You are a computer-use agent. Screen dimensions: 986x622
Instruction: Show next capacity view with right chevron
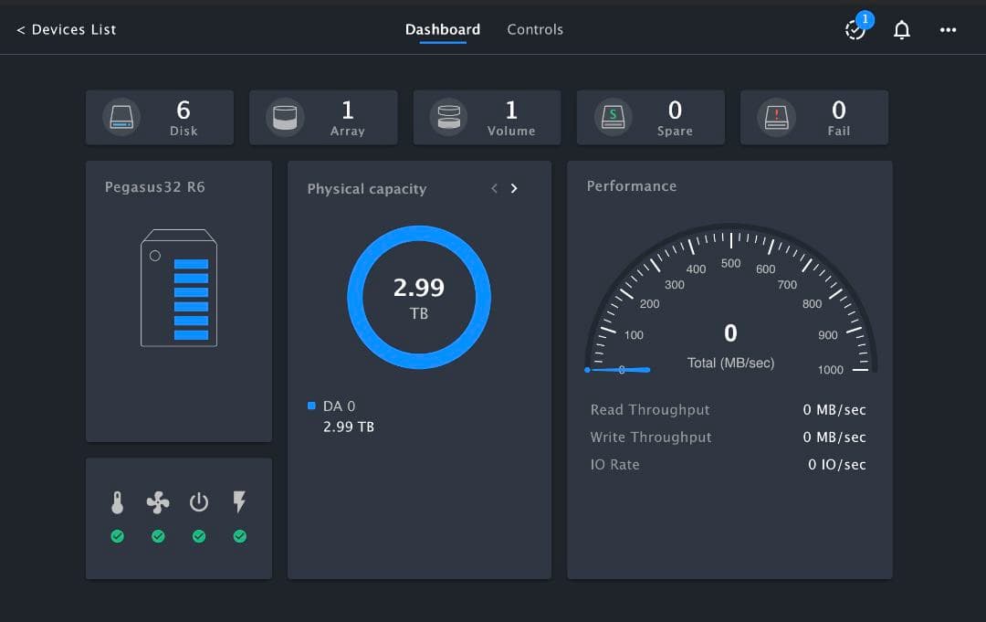pyautogui.click(x=514, y=188)
